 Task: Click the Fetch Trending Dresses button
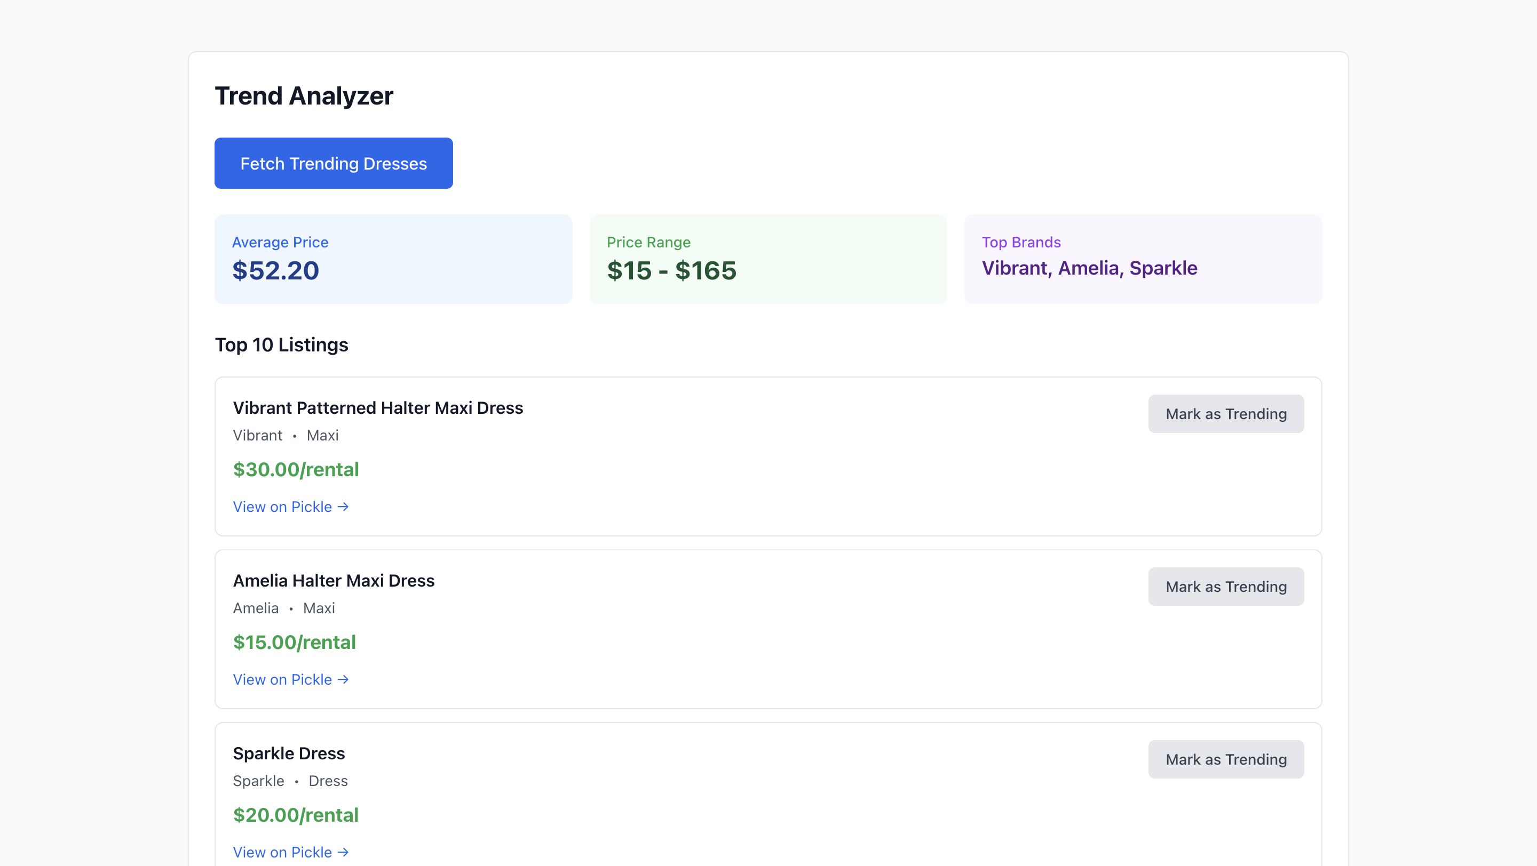point(333,163)
